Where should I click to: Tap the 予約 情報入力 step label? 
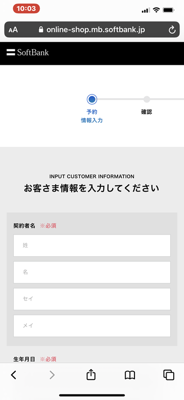[x=92, y=117]
